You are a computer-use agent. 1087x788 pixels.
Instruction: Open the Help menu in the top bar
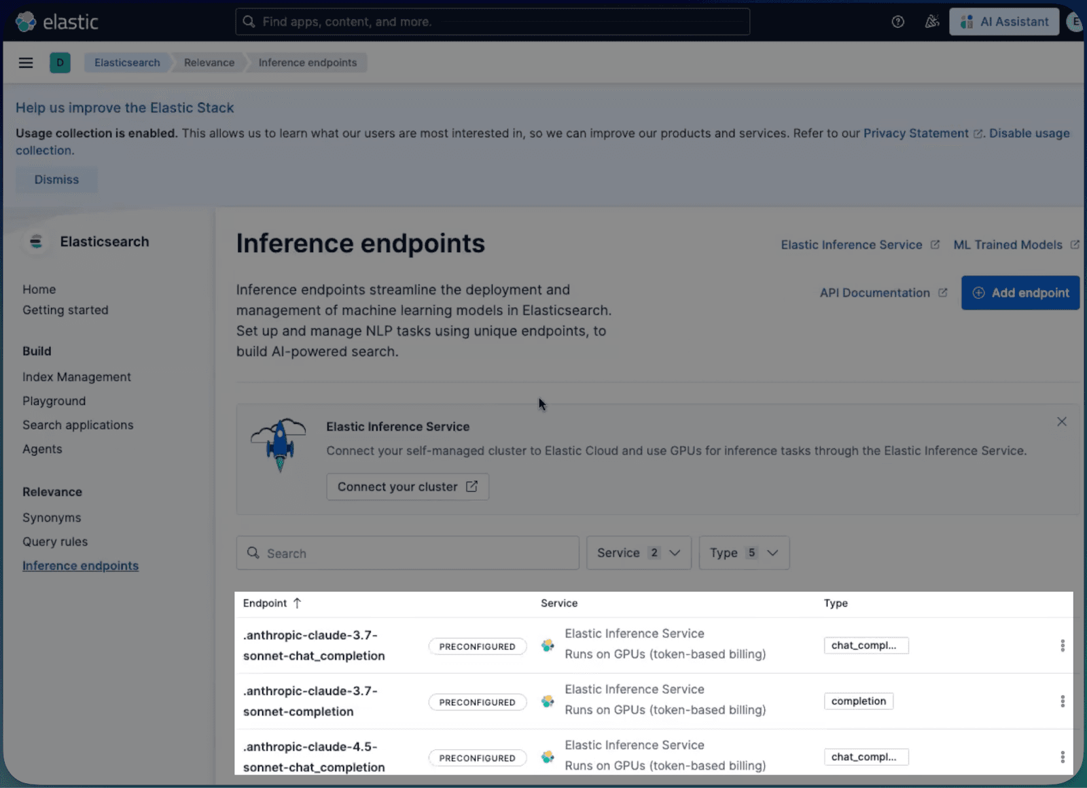coord(897,21)
